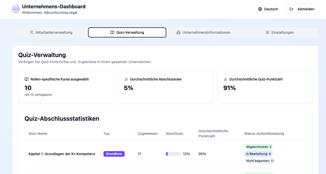
Task: Go to the Einstellungen tab
Action: click(x=280, y=32)
